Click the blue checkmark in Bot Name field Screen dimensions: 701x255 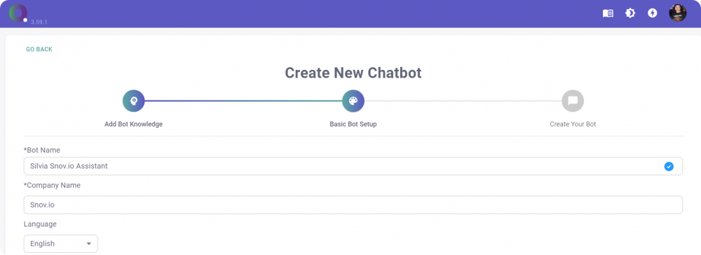pyautogui.click(x=669, y=166)
